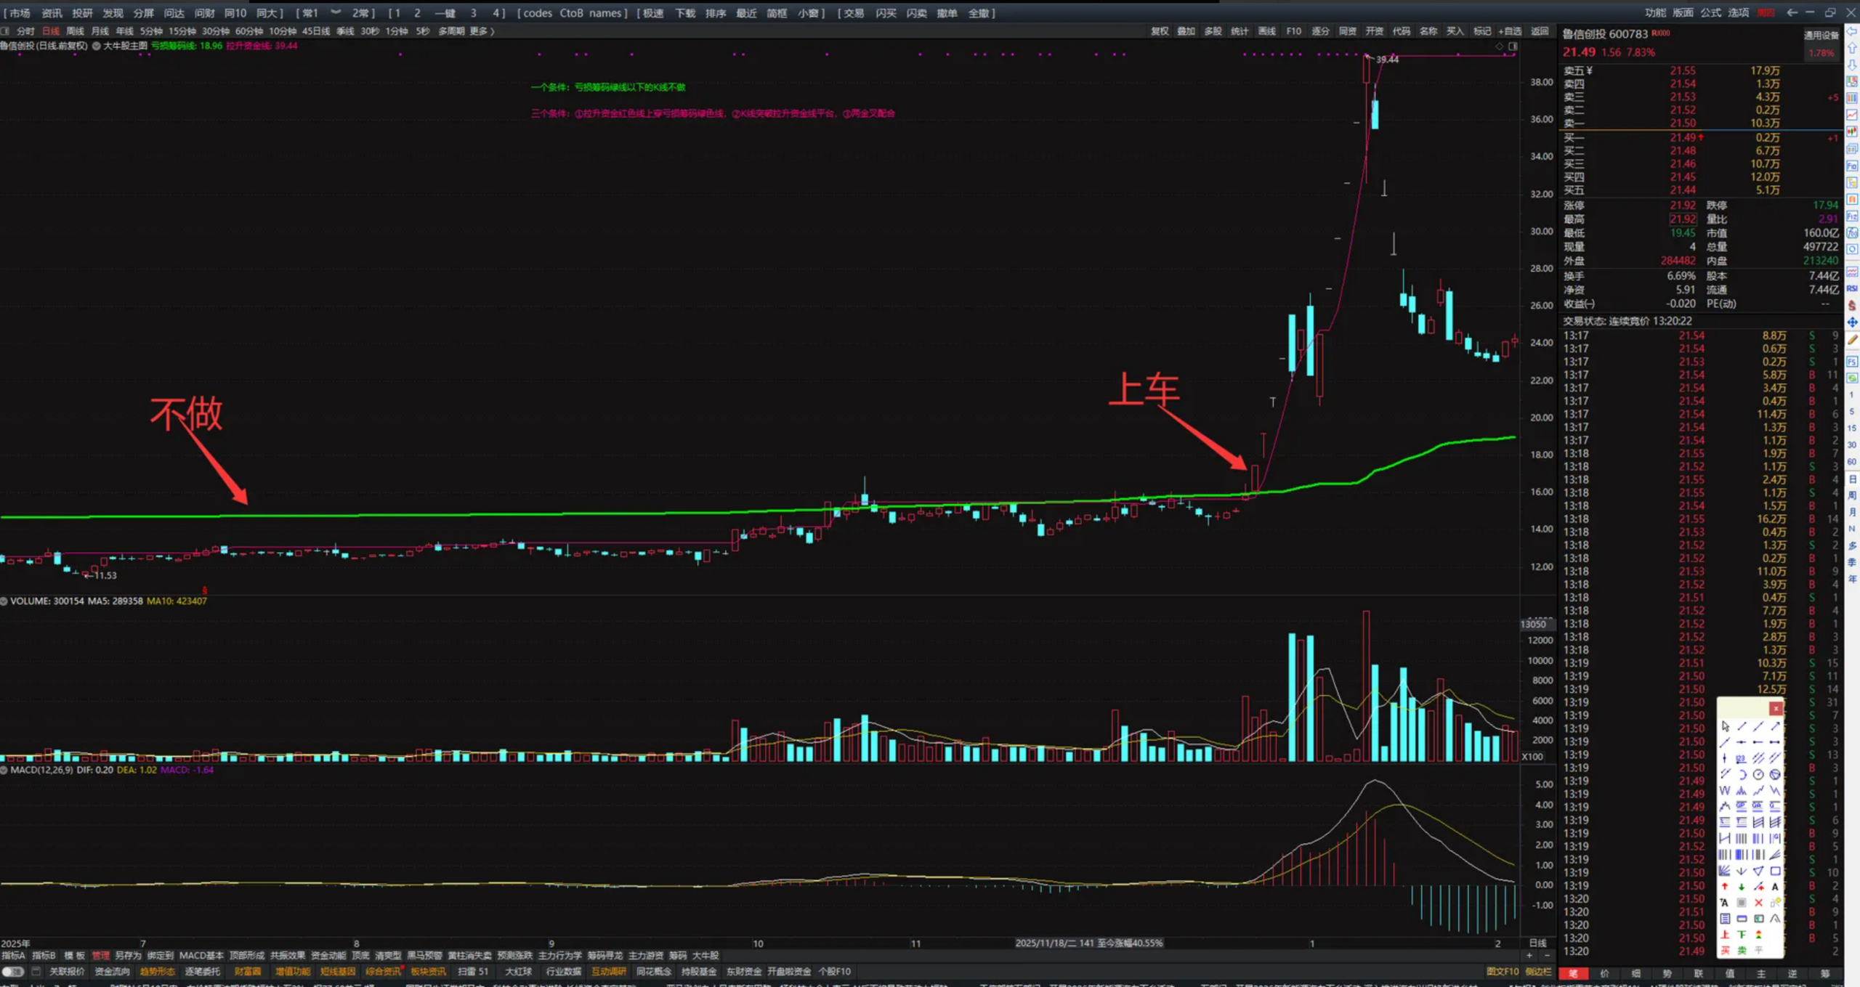This screenshot has width=1860, height=987.
Task: Open the 资讯 menu item
Action: 52,13
